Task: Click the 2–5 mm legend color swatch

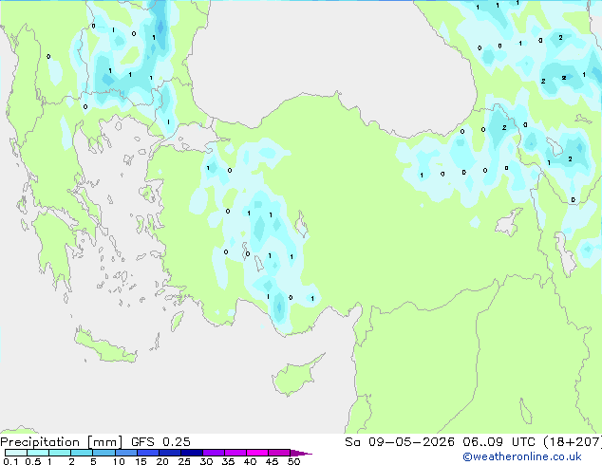Action: click(x=82, y=453)
